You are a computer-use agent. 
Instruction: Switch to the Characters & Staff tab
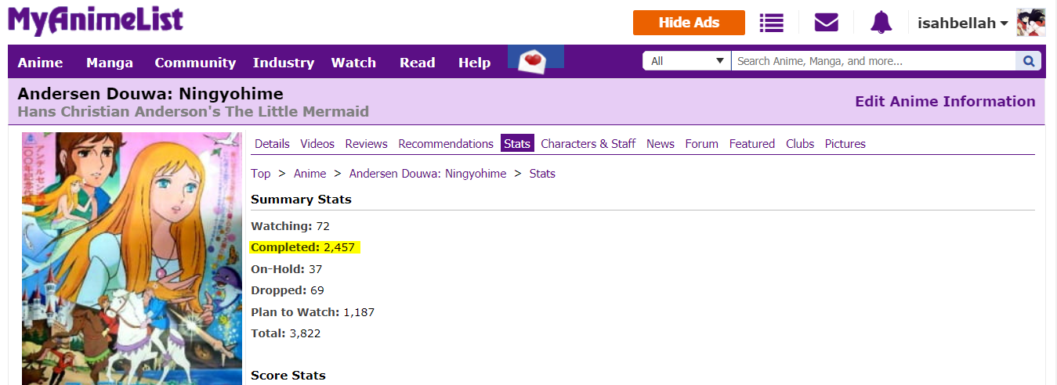588,144
